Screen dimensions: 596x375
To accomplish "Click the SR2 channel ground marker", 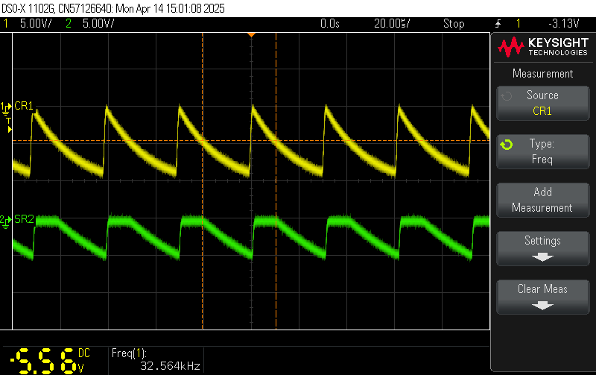I will click(x=6, y=220).
